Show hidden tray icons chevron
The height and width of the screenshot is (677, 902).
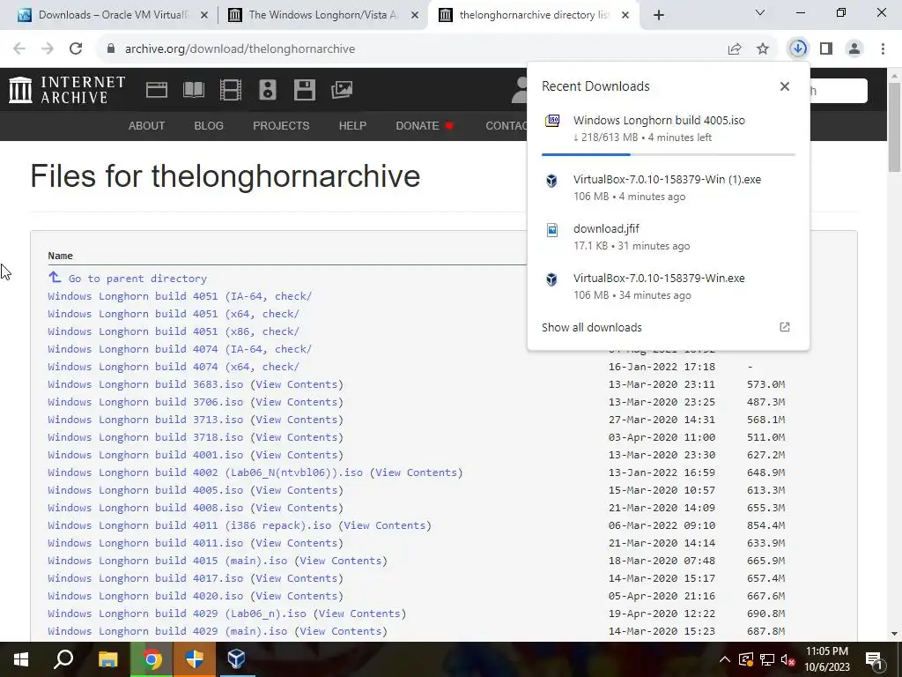point(725,659)
